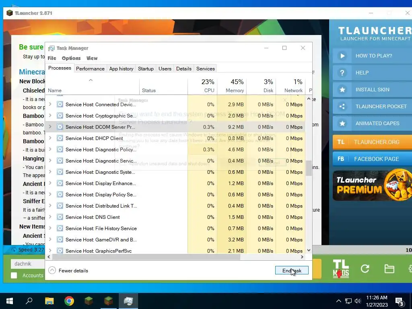Click the Status column header
Screen dimensions: 412x309
[x=163, y=86]
